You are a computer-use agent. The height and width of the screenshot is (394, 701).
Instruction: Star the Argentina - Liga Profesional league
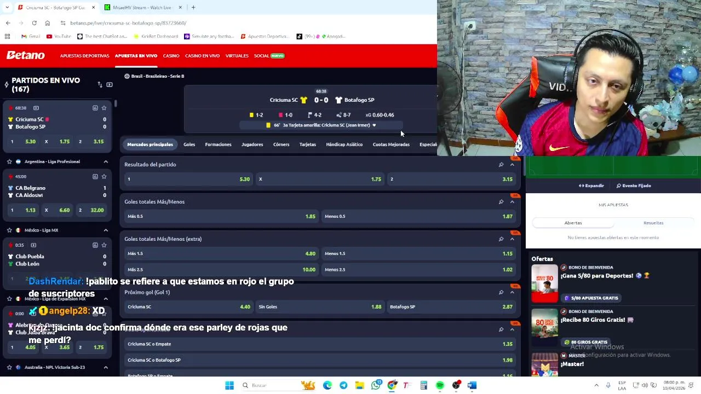tap(9, 161)
